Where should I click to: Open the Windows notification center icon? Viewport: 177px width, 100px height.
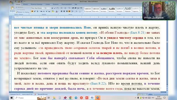165,98
